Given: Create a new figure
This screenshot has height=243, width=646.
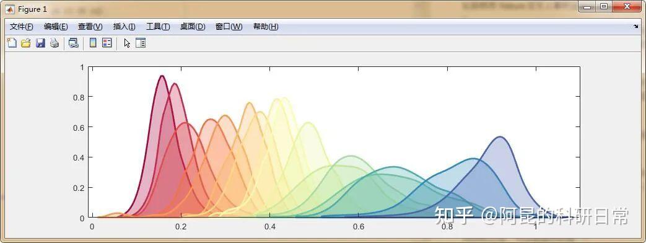Looking at the screenshot, I should 12,43.
